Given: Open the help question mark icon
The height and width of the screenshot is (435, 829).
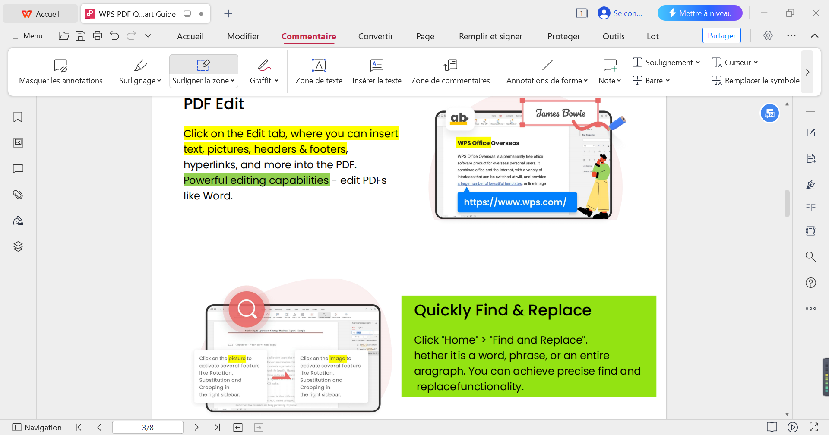Looking at the screenshot, I should tap(811, 283).
